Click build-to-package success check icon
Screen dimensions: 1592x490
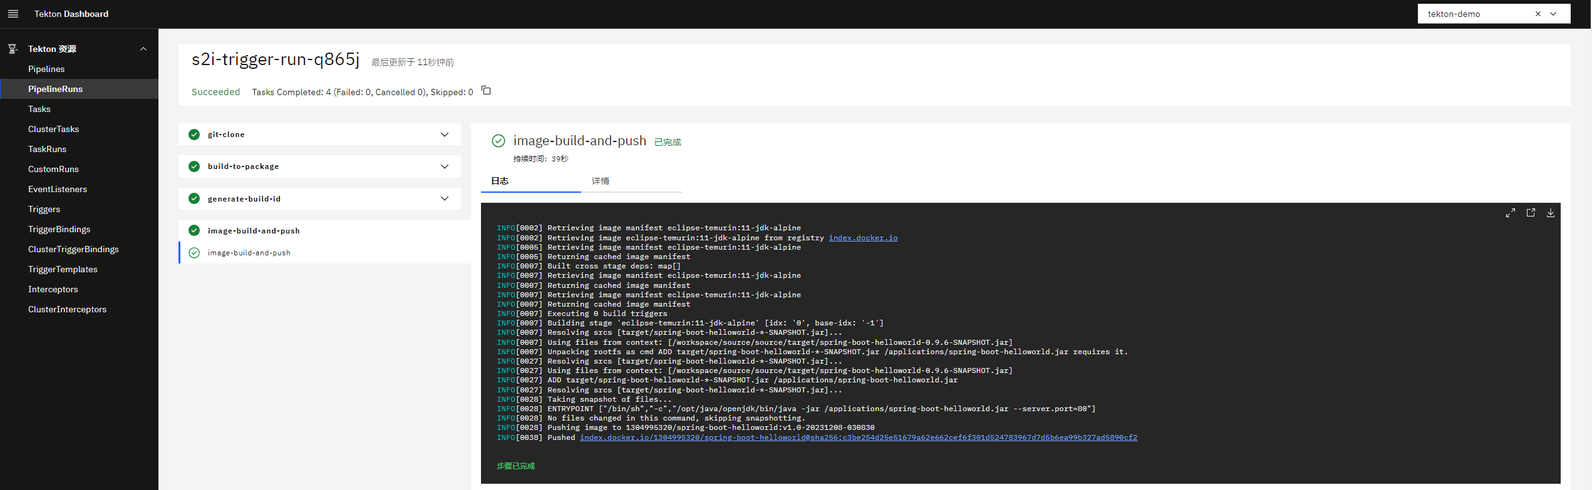[194, 166]
